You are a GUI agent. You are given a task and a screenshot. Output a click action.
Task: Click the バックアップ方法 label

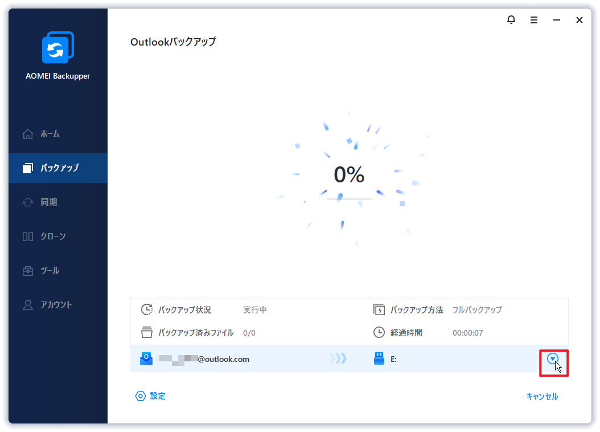417,310
